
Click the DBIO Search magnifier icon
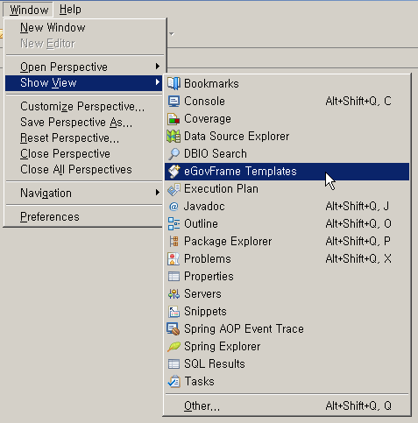pyautogui.click(x=174, y=154)
